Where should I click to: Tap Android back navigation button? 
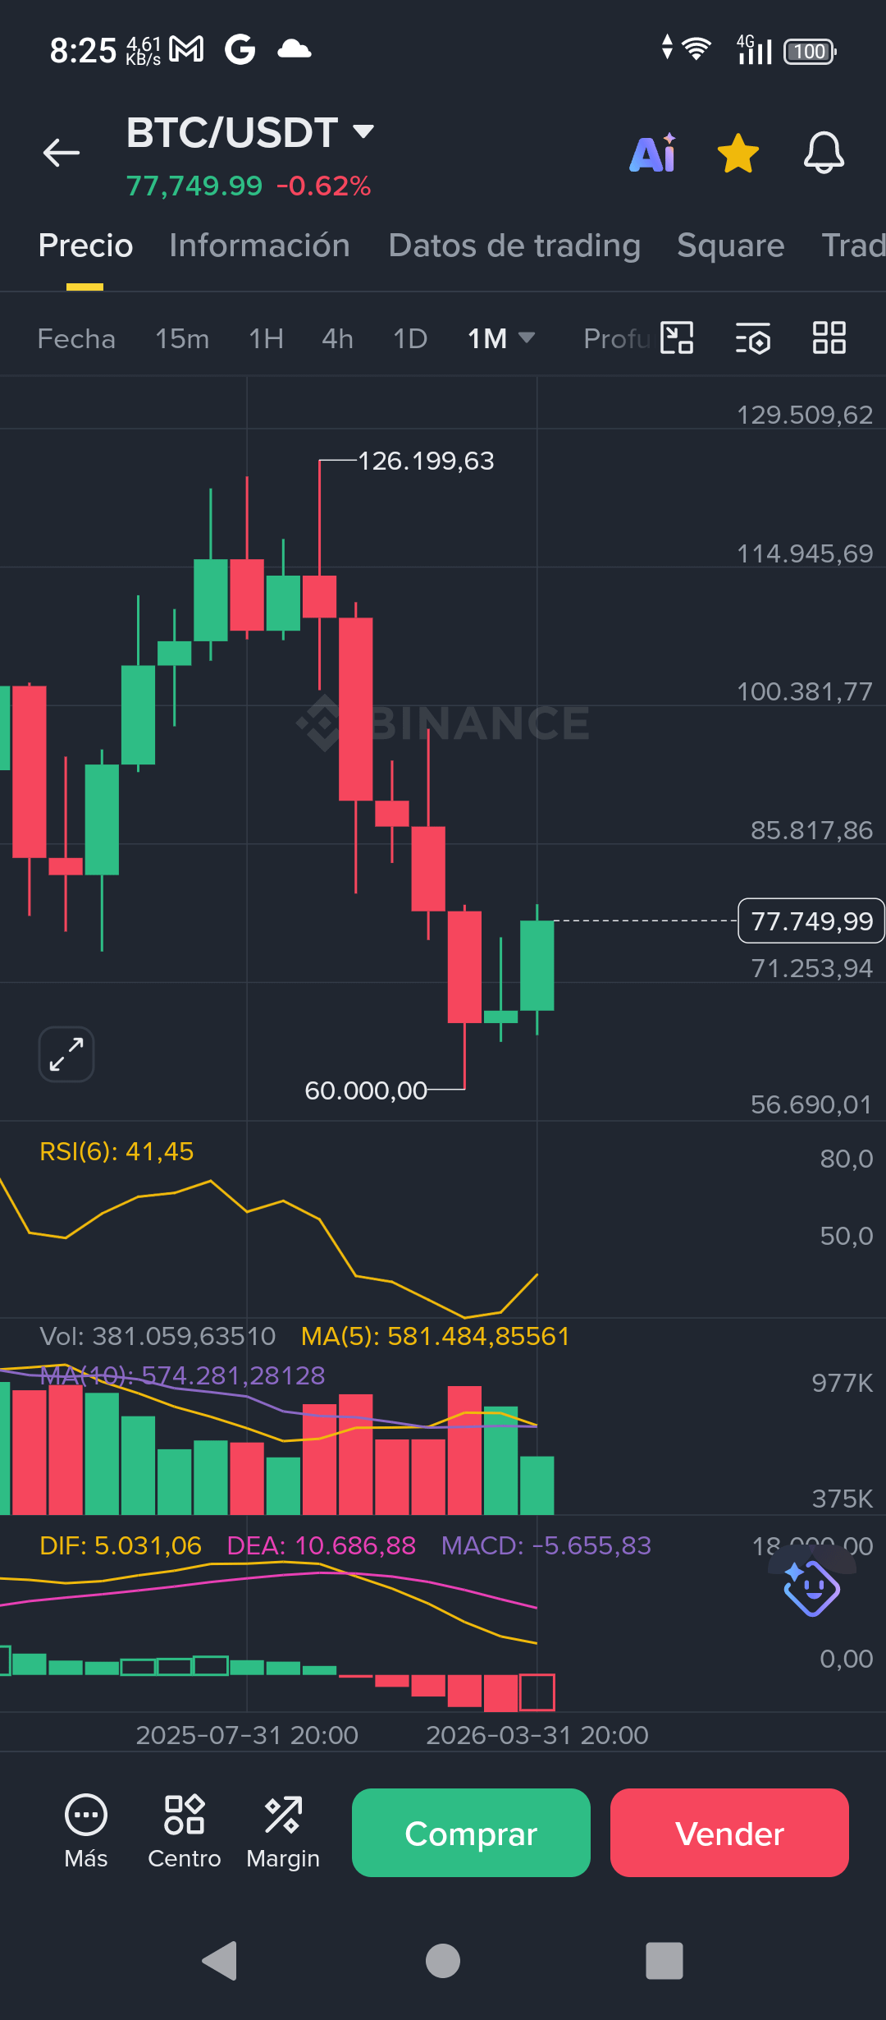[x=220, y=1961]
